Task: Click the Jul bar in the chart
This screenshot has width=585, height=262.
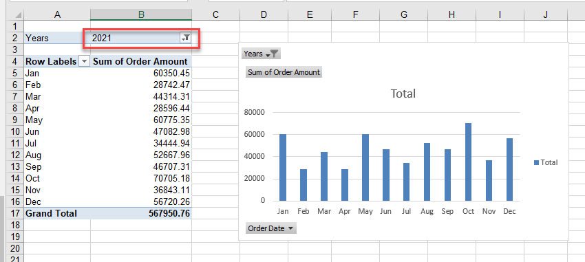Action: pyautogui.click(x=406, y=182)
